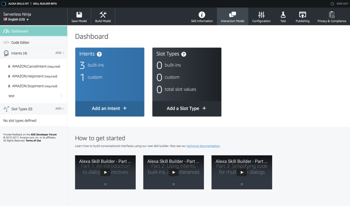
Task: Click the '0 total slot values' text
Action: point(176,89)
